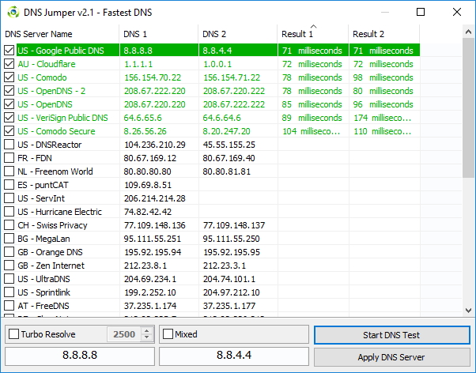Check the AT - FreeDNS checkbox

click(x=9, y=306)
